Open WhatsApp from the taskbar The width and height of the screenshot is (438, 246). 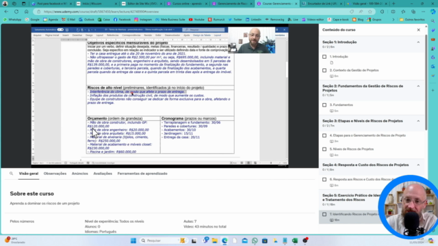(255, 241)
